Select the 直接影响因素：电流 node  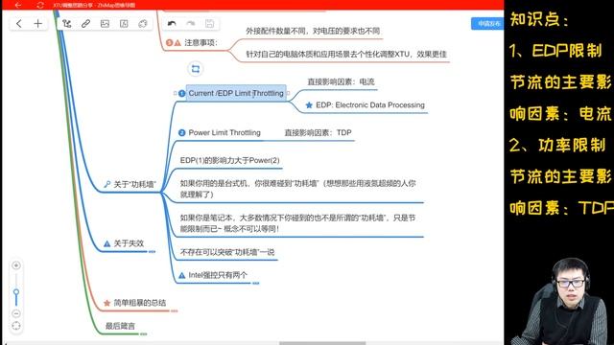coord(341,81)
